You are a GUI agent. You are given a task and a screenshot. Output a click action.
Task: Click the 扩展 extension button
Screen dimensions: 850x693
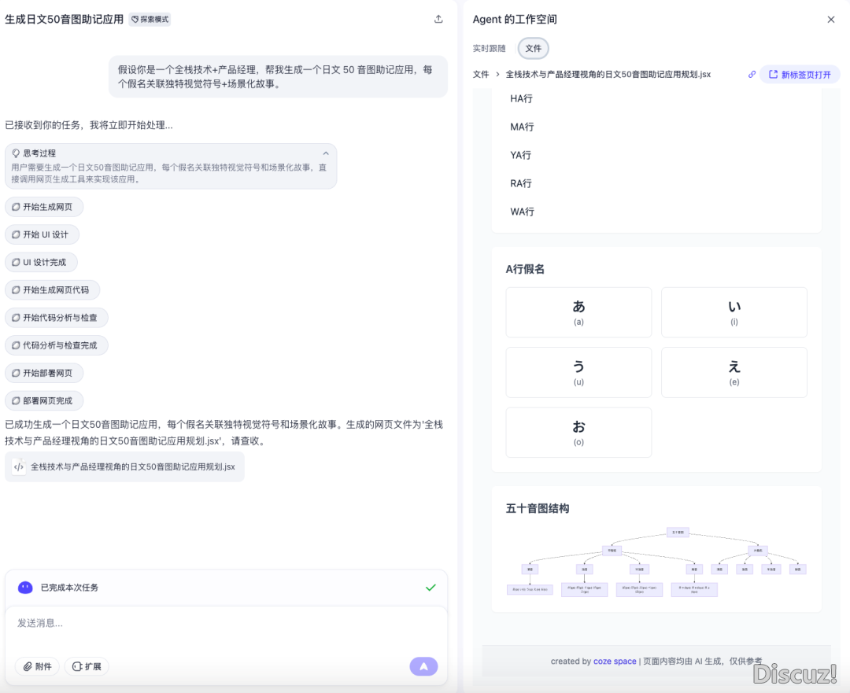(x=87, y=666)
